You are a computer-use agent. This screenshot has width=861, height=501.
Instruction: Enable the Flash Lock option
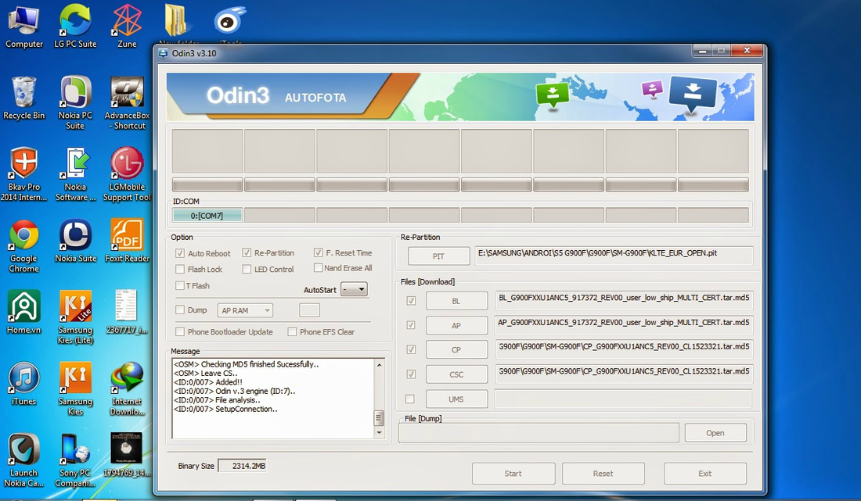pos(181,269)
